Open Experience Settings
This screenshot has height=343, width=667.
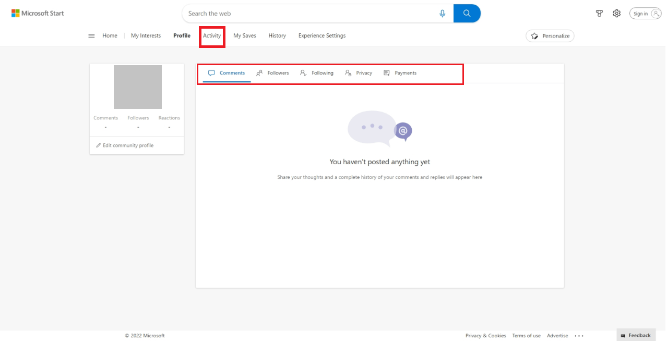coord(322,36)
